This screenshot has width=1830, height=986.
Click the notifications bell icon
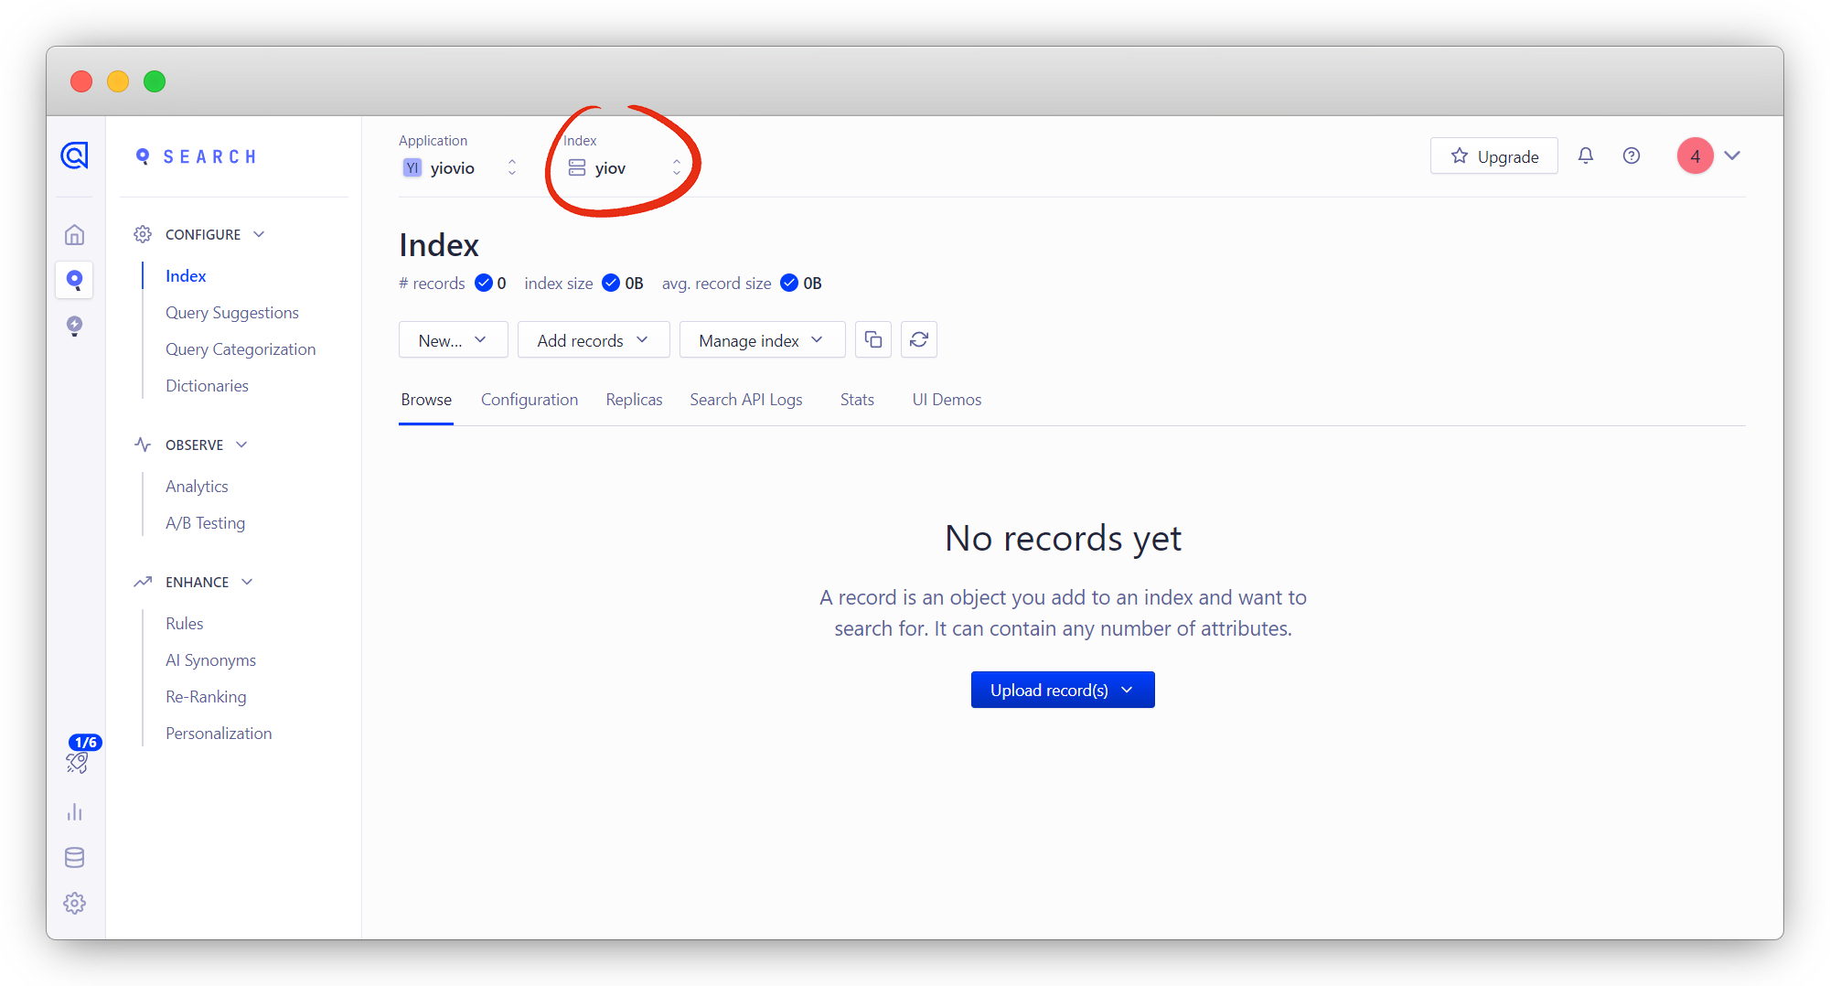(x=1585, y=155)
